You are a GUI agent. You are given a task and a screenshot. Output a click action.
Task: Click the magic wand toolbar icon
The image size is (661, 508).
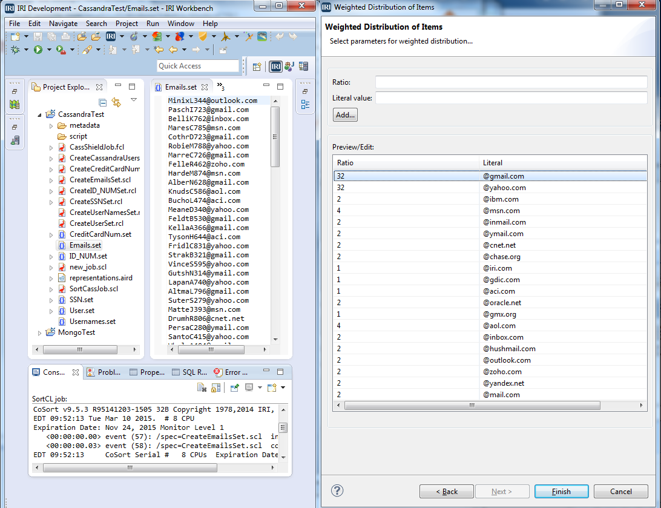coord(249,37)
